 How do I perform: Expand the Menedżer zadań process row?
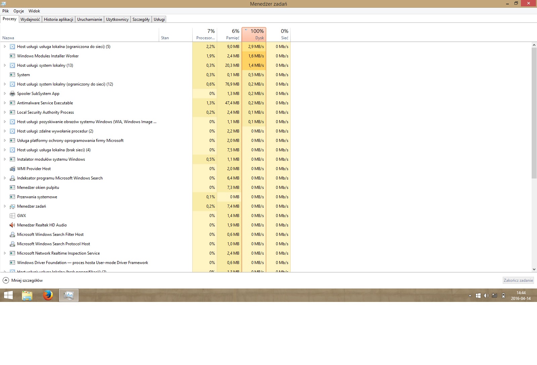[x=5, y=206]
